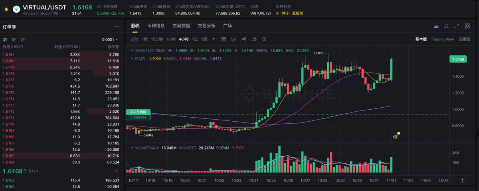The width and height of the screenshot is (479, 191).
Task: Select the 15分钟 interval
Action: click(157, 39)
